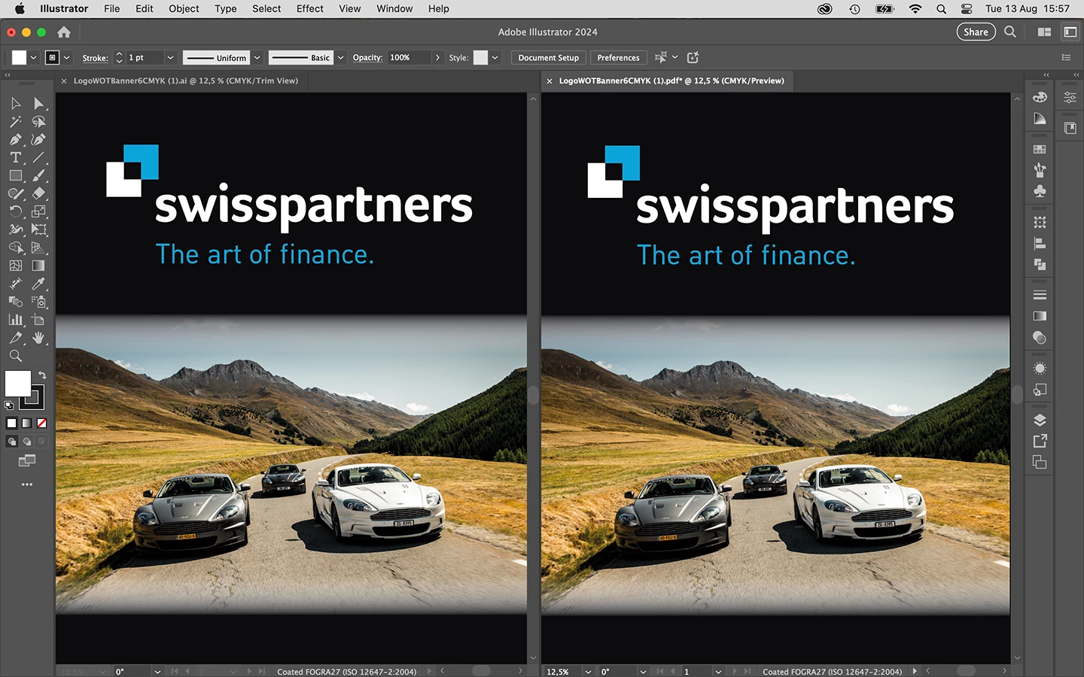
Task: Expand the Opacity arrow
Action: [437, 58]
